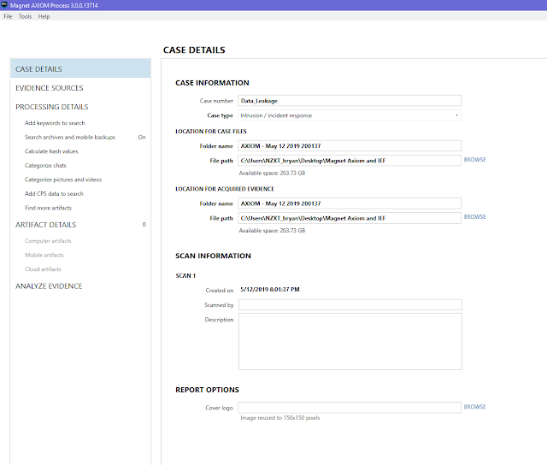Click the Case number field

[x=350, y=101]
